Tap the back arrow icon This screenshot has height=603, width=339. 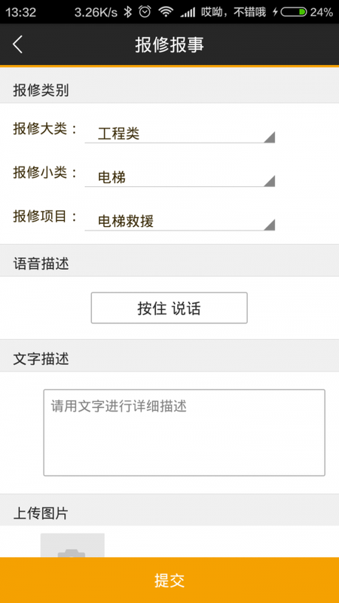coord(17,44)
